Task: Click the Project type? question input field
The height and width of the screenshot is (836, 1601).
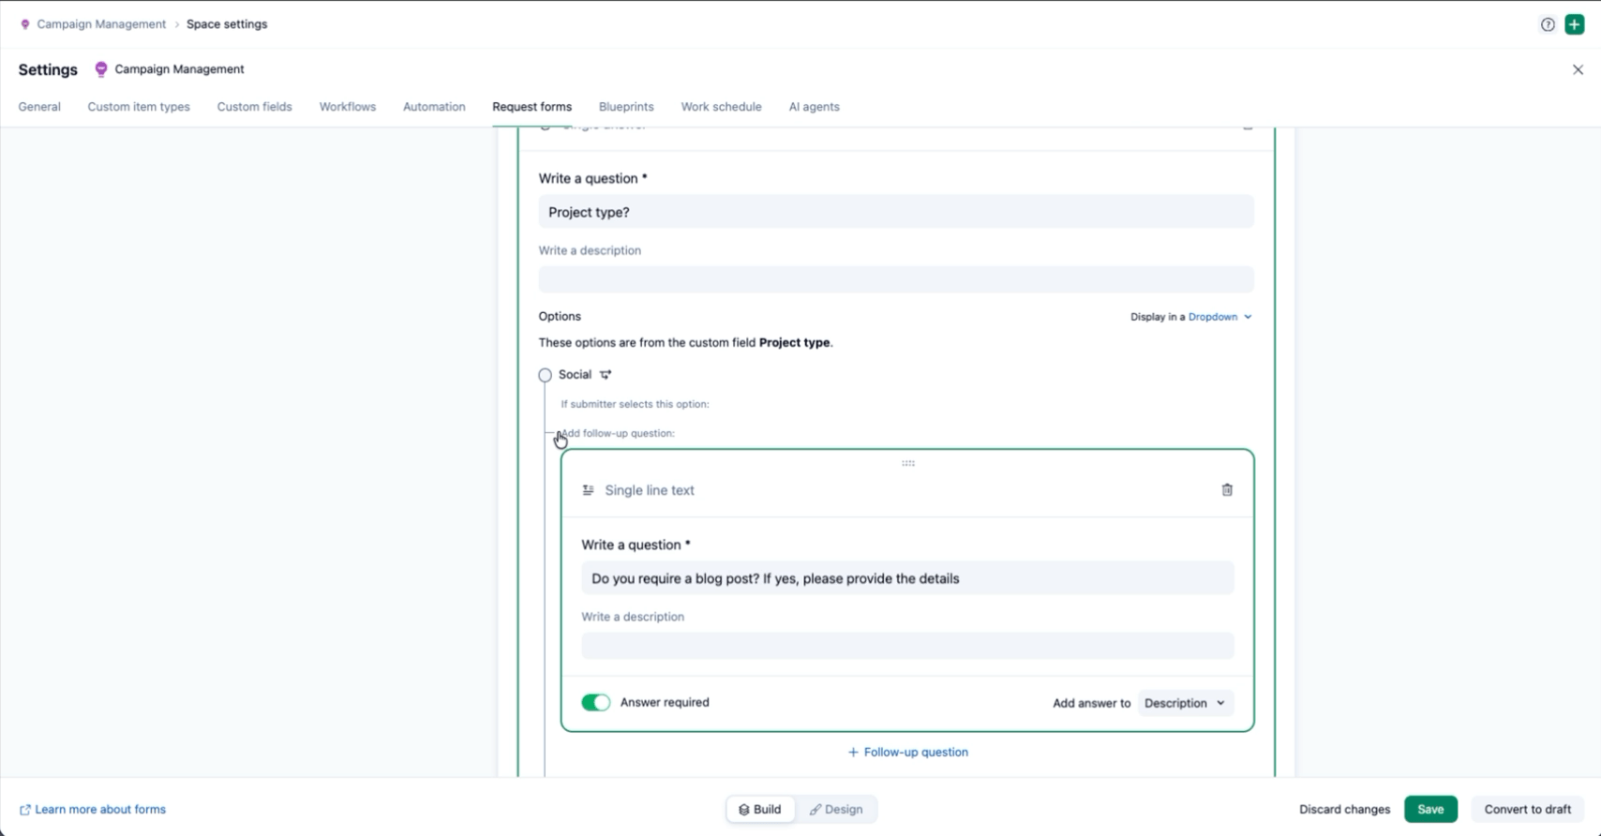Action: [x=895, y=212]
